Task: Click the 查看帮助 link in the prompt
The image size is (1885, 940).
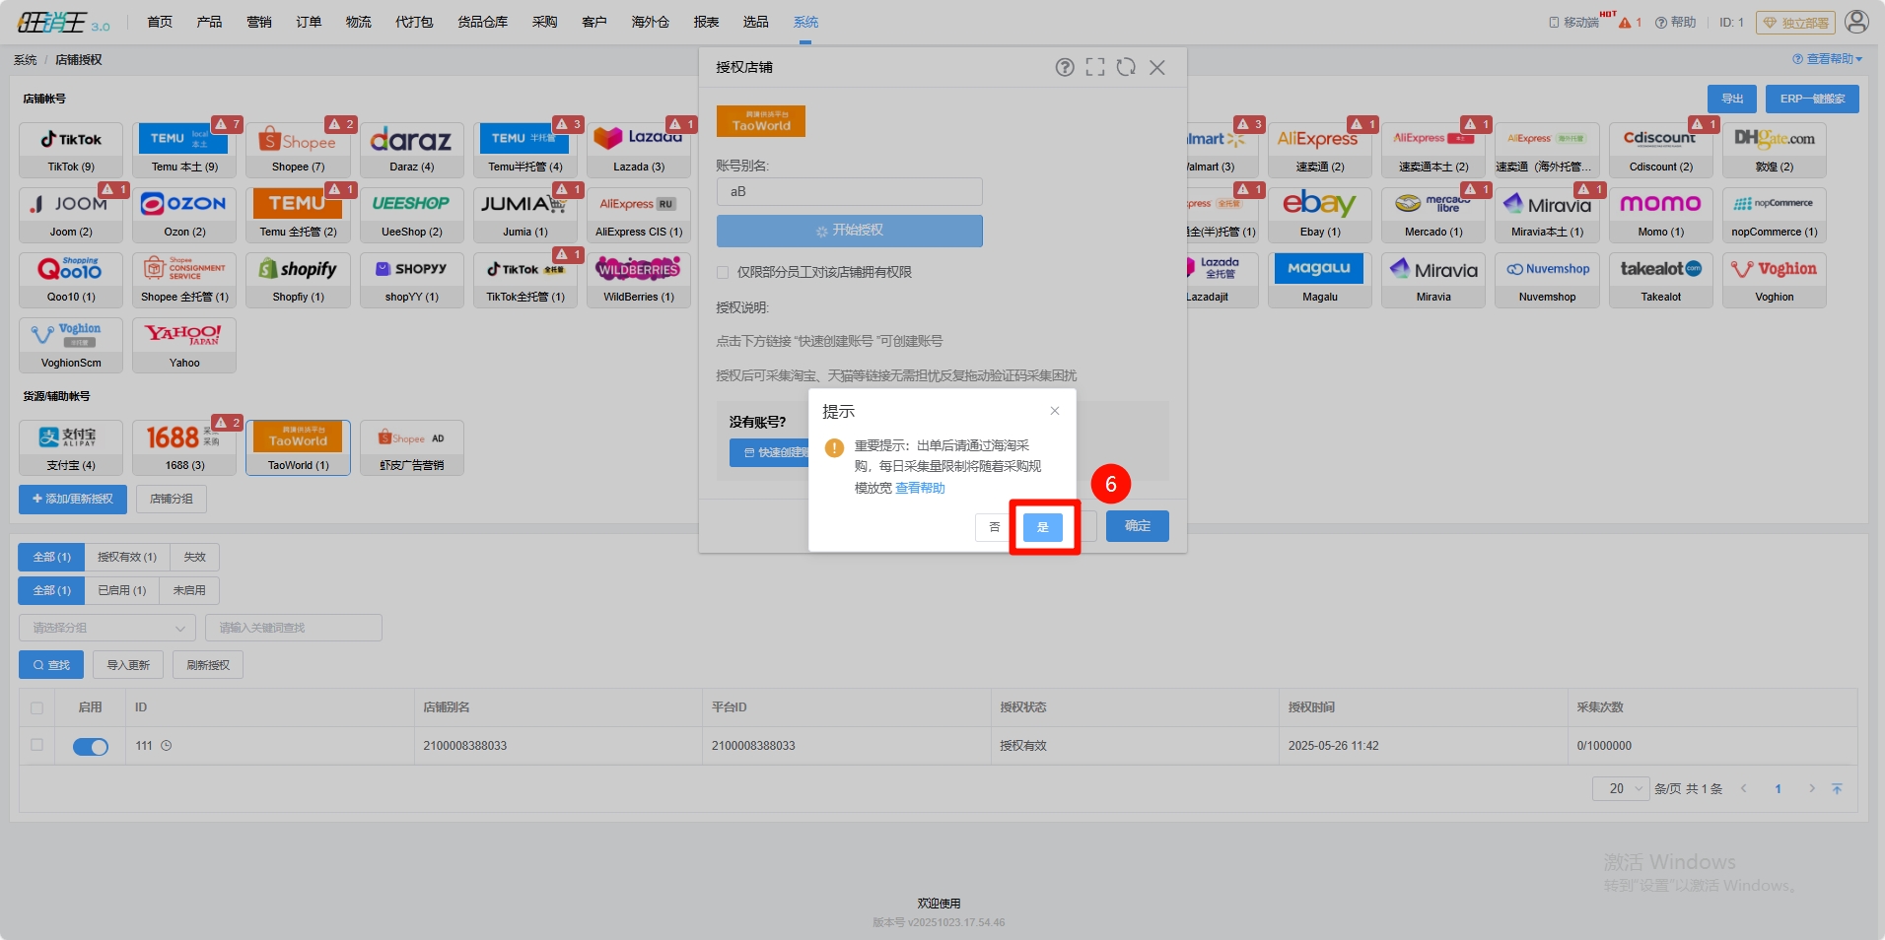Action: pos(920,488)
